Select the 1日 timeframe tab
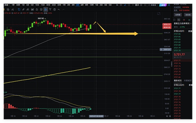 [97, 5]
